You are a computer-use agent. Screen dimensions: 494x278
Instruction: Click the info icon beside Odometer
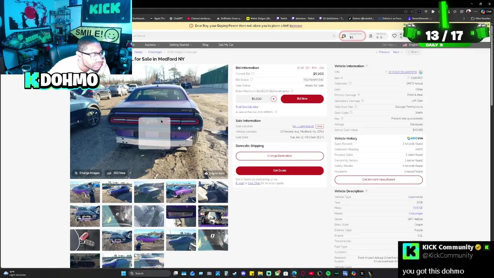350,83
